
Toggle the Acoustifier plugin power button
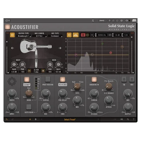(x=7, y=27)
